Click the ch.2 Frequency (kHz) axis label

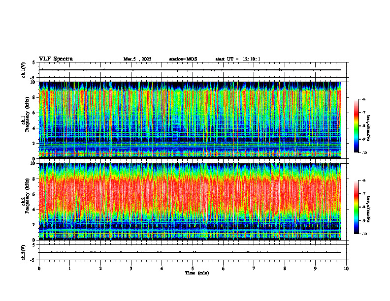[25, 195]
